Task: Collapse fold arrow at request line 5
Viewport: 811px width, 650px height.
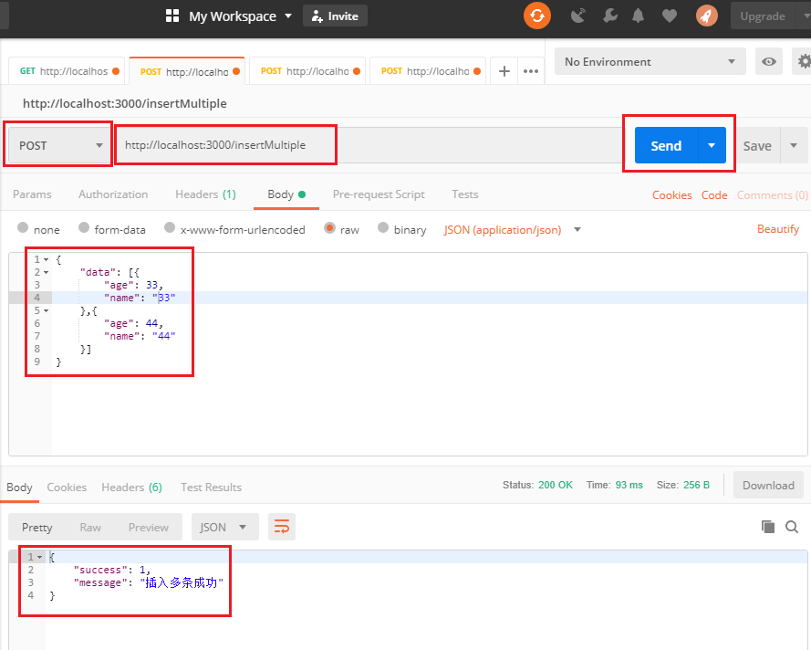Action: point(46,310)
